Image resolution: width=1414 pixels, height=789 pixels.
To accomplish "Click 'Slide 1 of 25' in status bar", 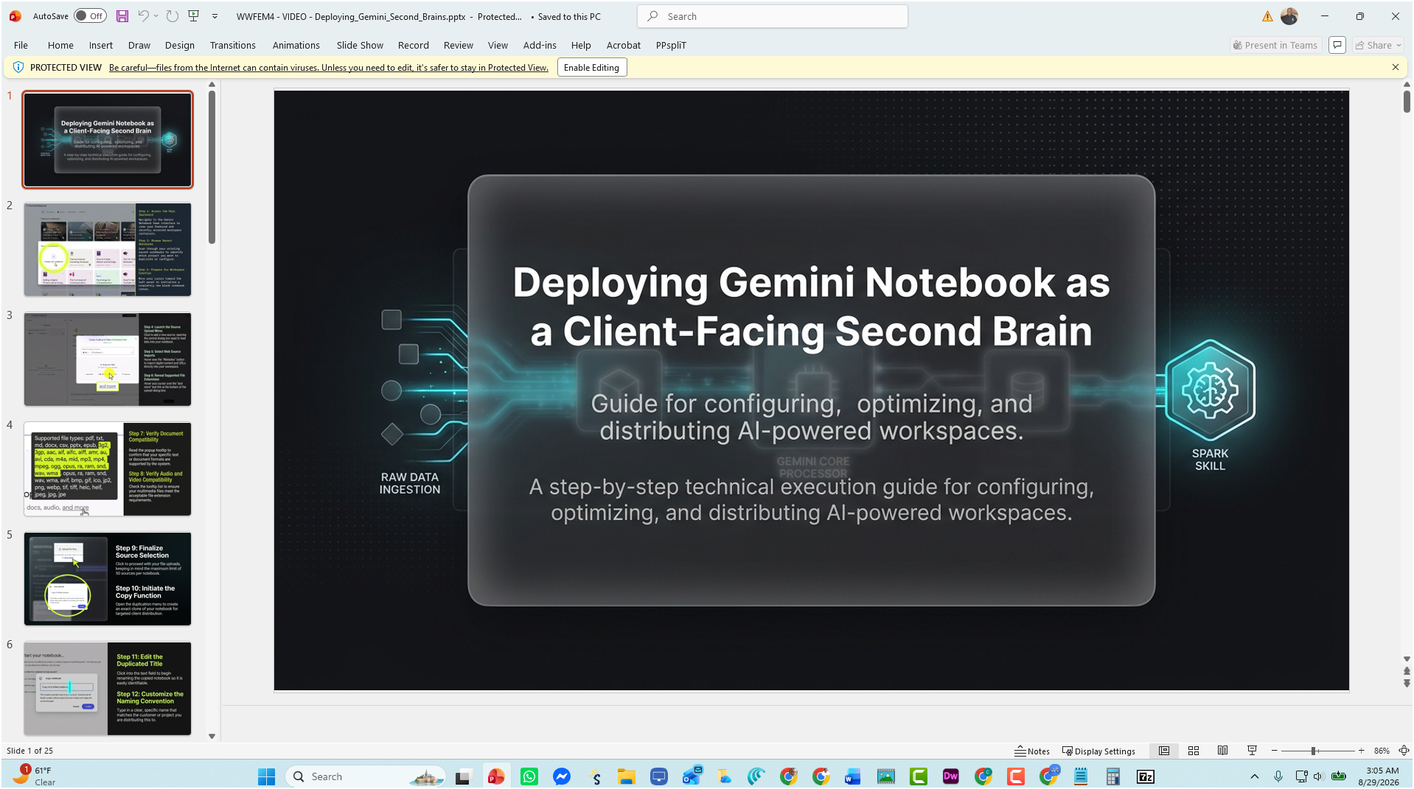I will 29,751.
